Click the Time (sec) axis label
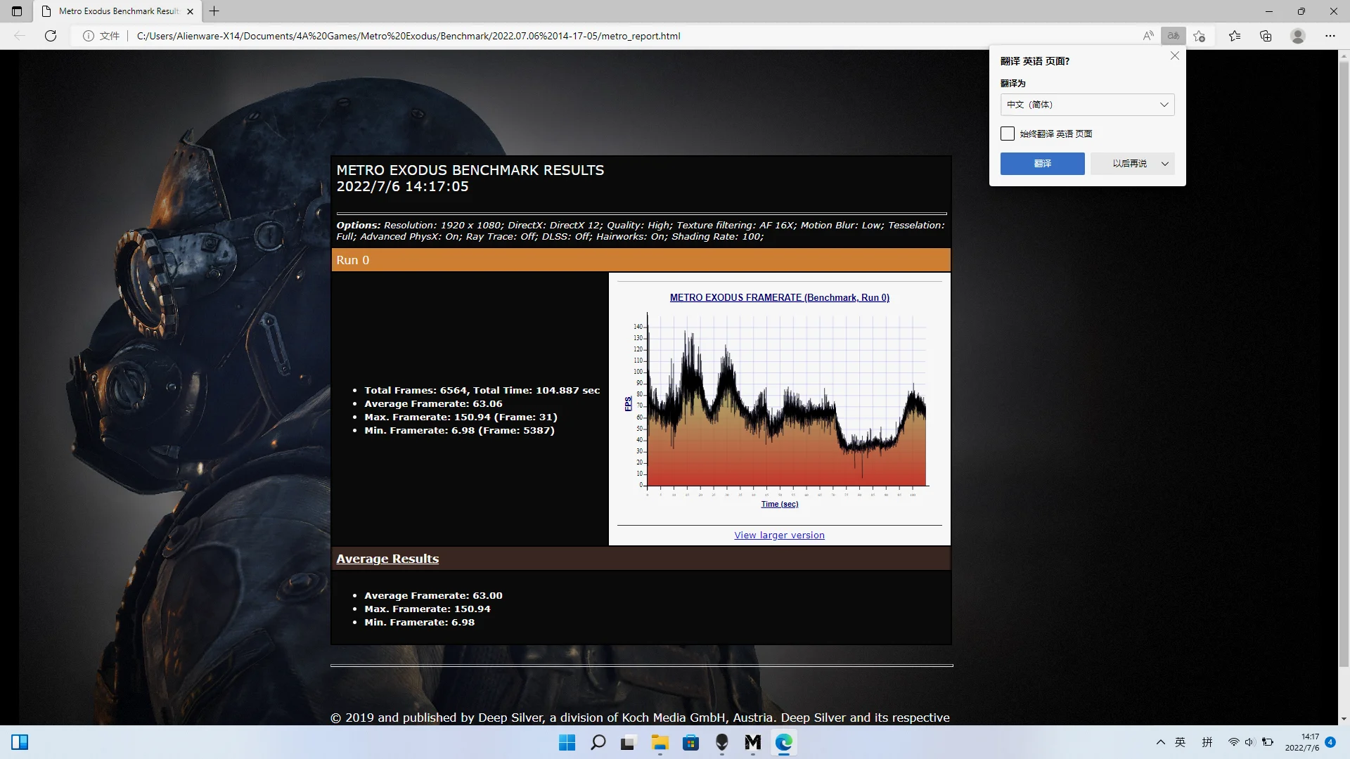 tap(779, 504)
